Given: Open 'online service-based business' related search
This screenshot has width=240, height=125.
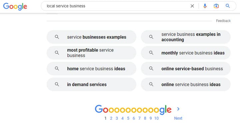Looking at the screenshot, I should (x=186, y=69).
